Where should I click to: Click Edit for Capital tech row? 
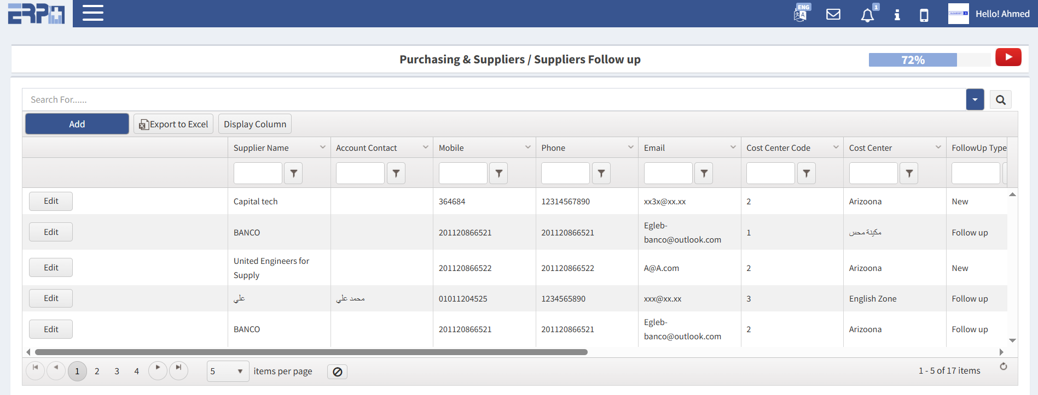[x=51, y=201]
